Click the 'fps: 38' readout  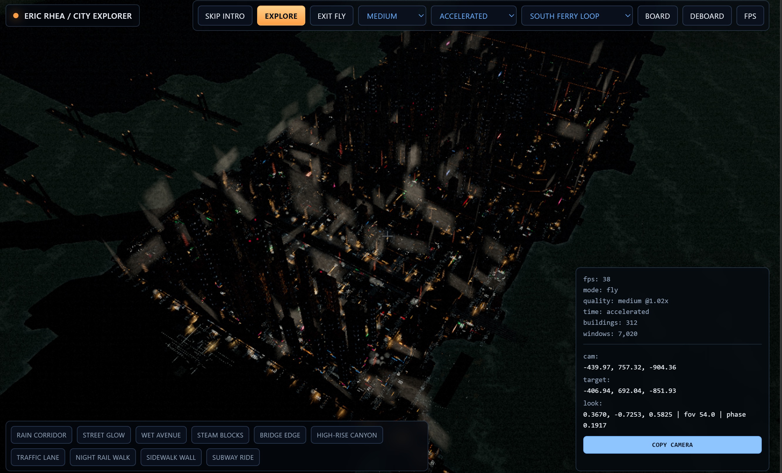(597, 279)
